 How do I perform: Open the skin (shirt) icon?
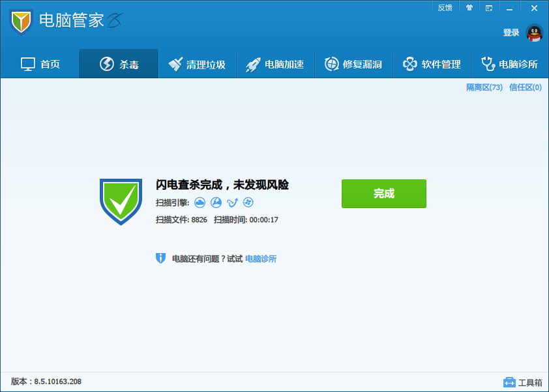click(x=469, y=8)
